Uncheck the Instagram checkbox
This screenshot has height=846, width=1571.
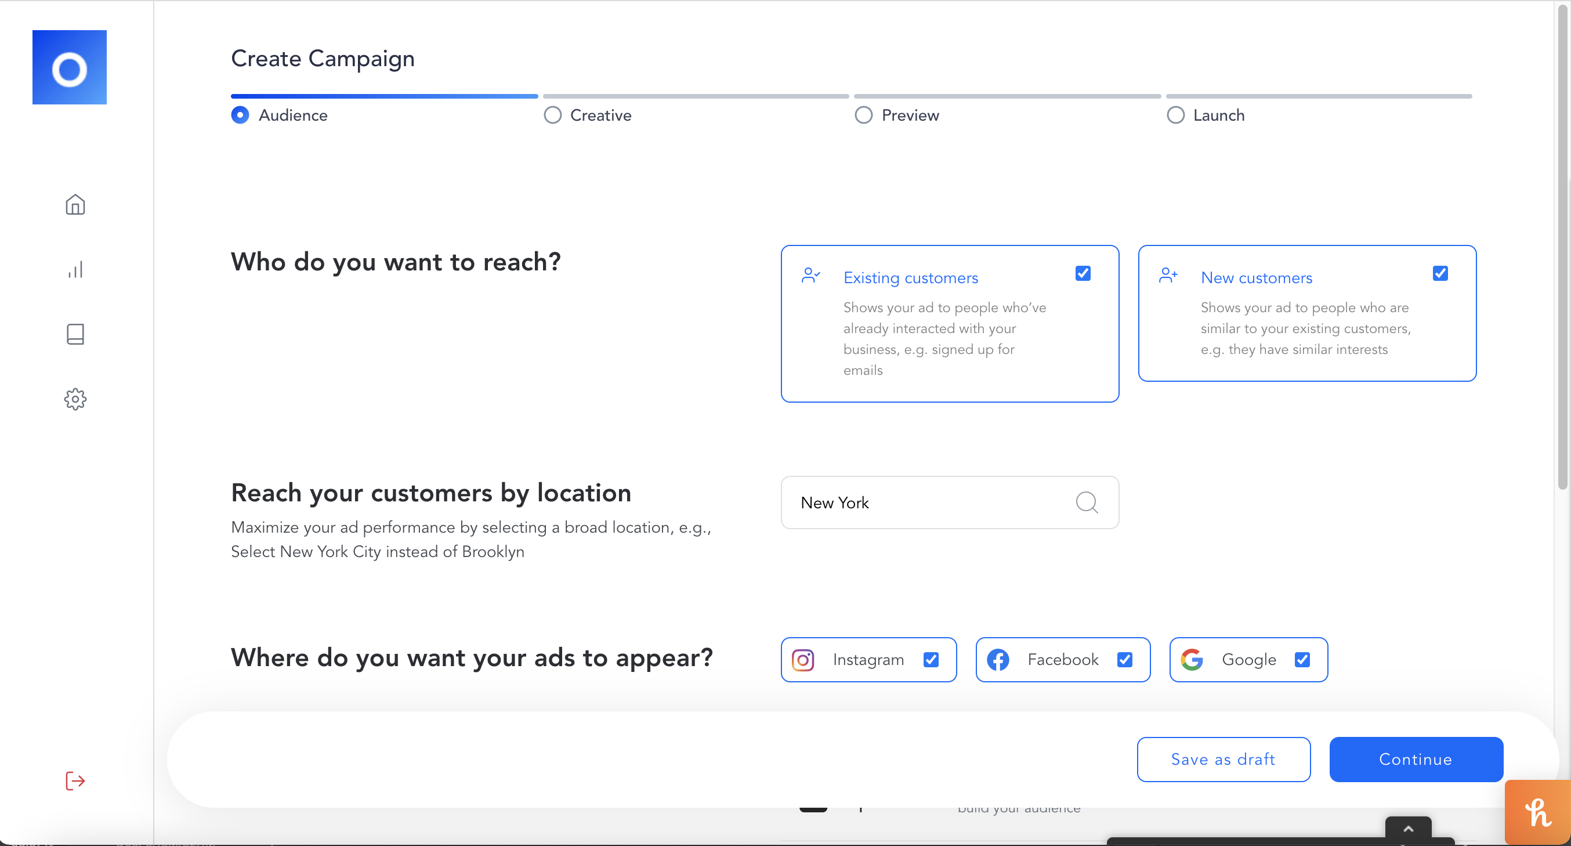pos(931,660)
